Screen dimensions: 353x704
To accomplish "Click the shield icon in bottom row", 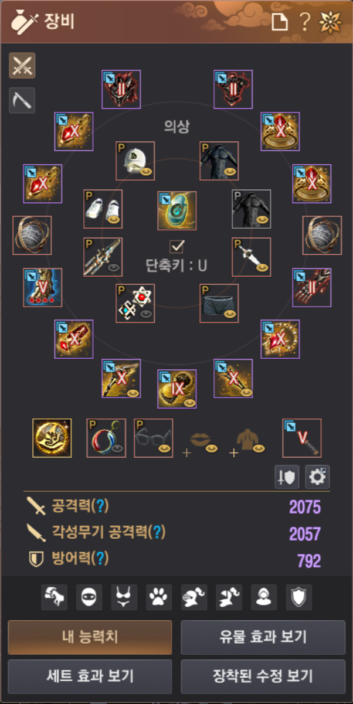I will [x=299, y=597].
